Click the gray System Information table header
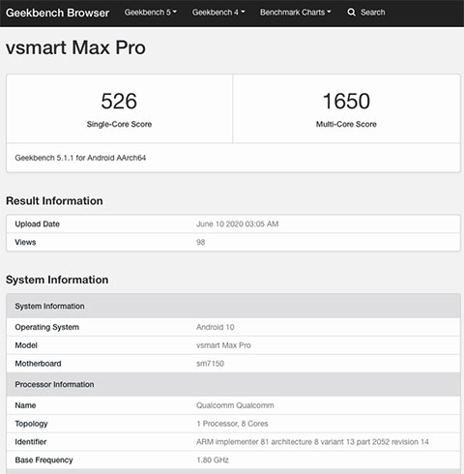 click(233, 306)
